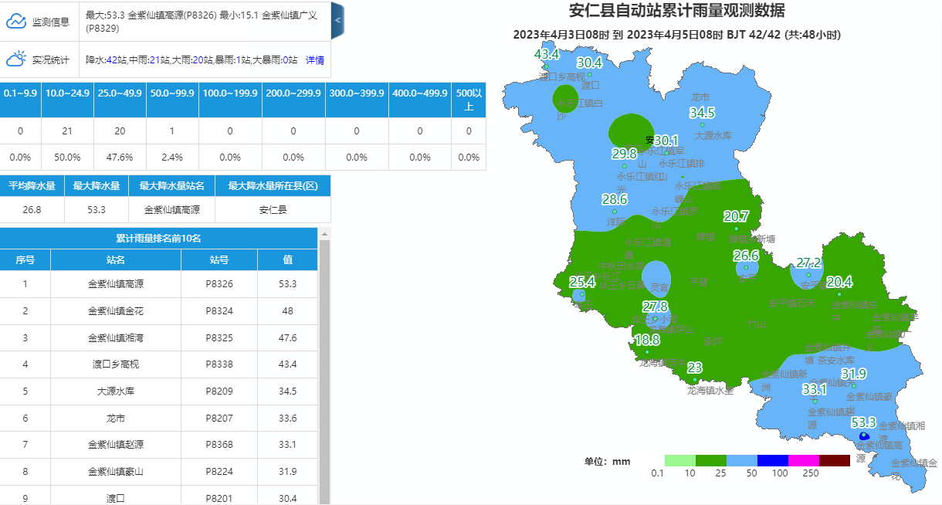This screenshot has height=505, width=942.
Task: Select the 500以上 rainfall range header
Action: click(x=469, y=99)
